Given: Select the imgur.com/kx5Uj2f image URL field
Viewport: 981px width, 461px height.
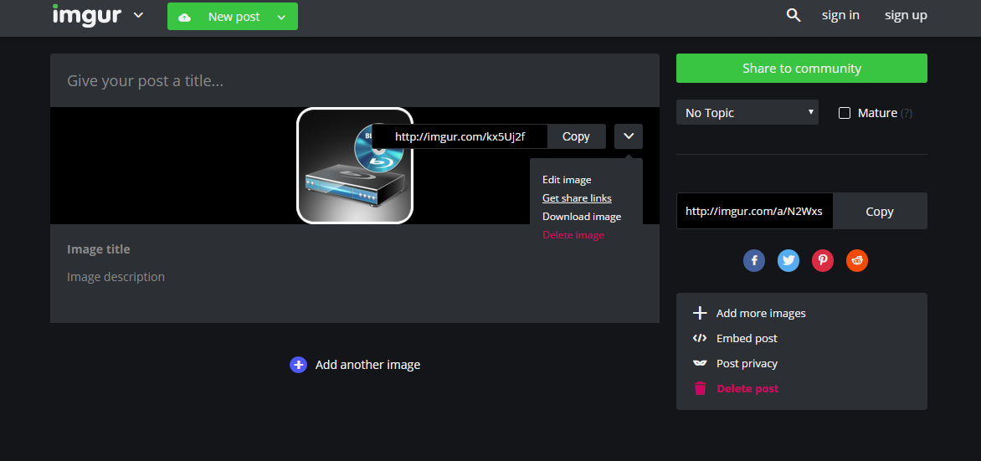Looking at the screenshot, I should click(x=460, y=136).
